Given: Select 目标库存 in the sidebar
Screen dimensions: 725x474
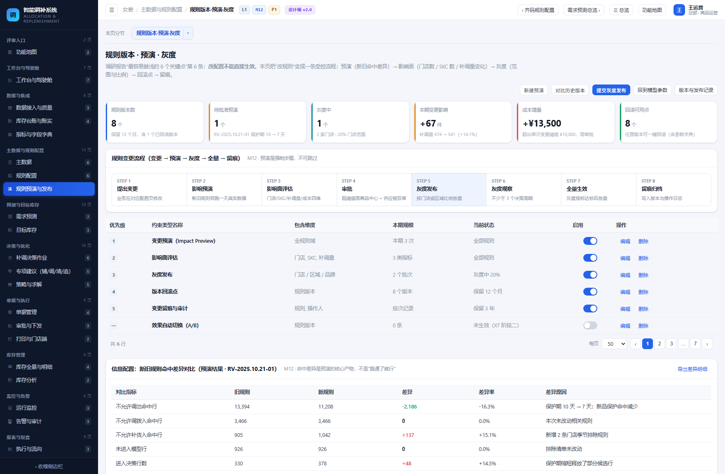Looking at the screenshot, I should [49, 230].
